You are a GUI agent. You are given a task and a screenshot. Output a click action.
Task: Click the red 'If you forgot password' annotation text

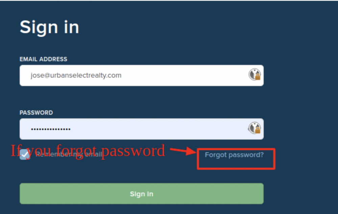(x=88, y=151)
